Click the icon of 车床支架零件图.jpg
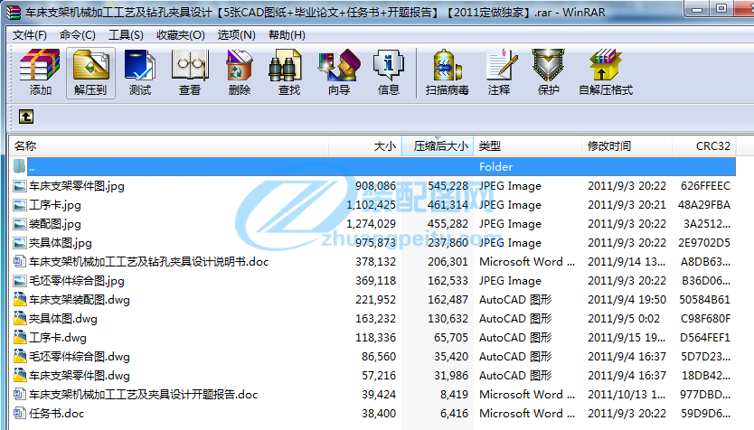This screenshot has height=430, width=754. coord(20,186)
